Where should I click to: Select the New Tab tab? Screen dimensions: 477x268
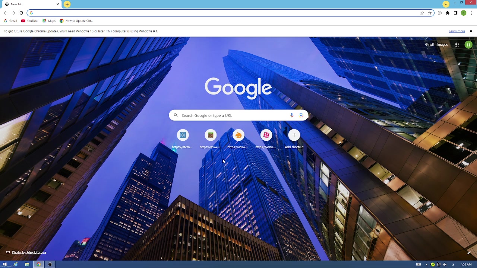(32, 4)
